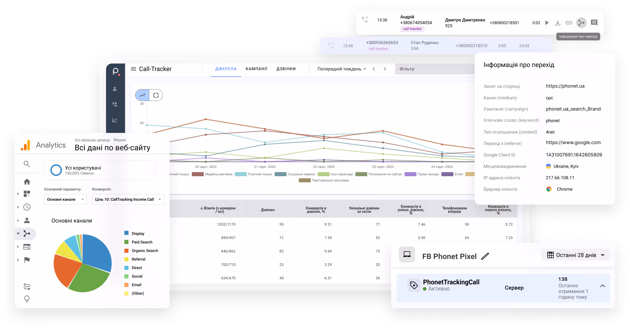Screen dimensions: 630x329
Task: Open https://www.google.com referrer link
Action: tap(573, 142)
